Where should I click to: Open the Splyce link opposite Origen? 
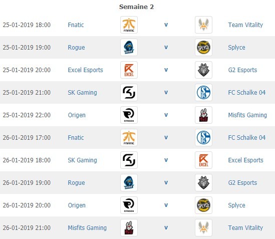236,205
